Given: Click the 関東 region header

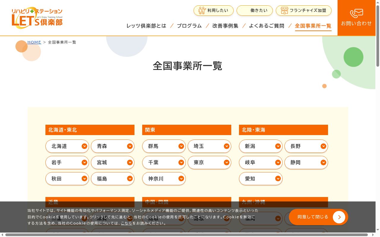Looking at the screenshot, I should (x=187, y=130).
